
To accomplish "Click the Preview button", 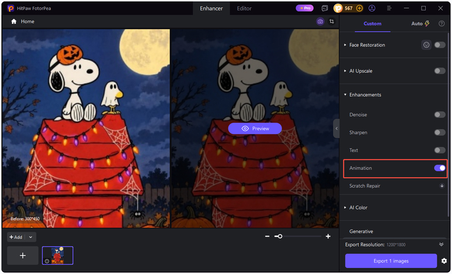I will 255,128.
